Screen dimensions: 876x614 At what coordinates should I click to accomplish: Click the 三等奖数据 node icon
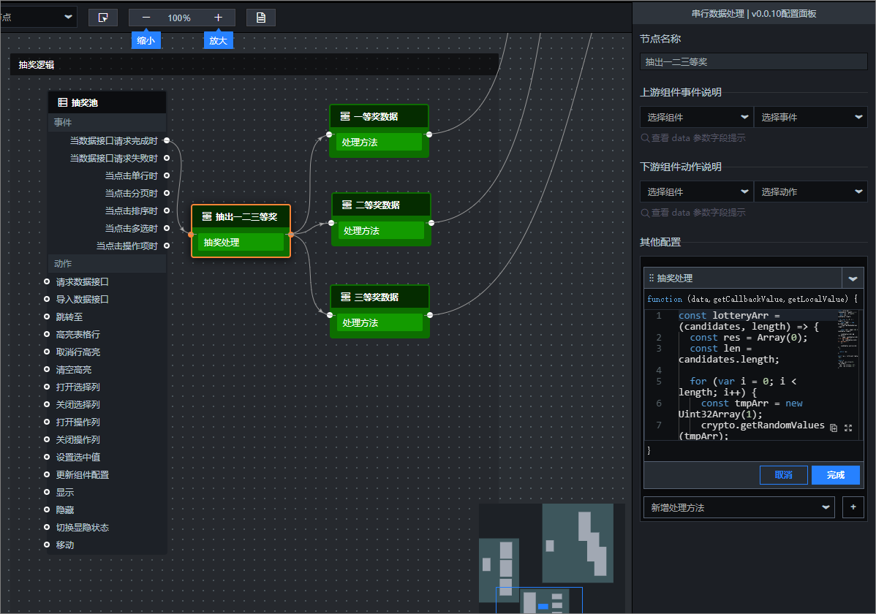pos(346,297)
